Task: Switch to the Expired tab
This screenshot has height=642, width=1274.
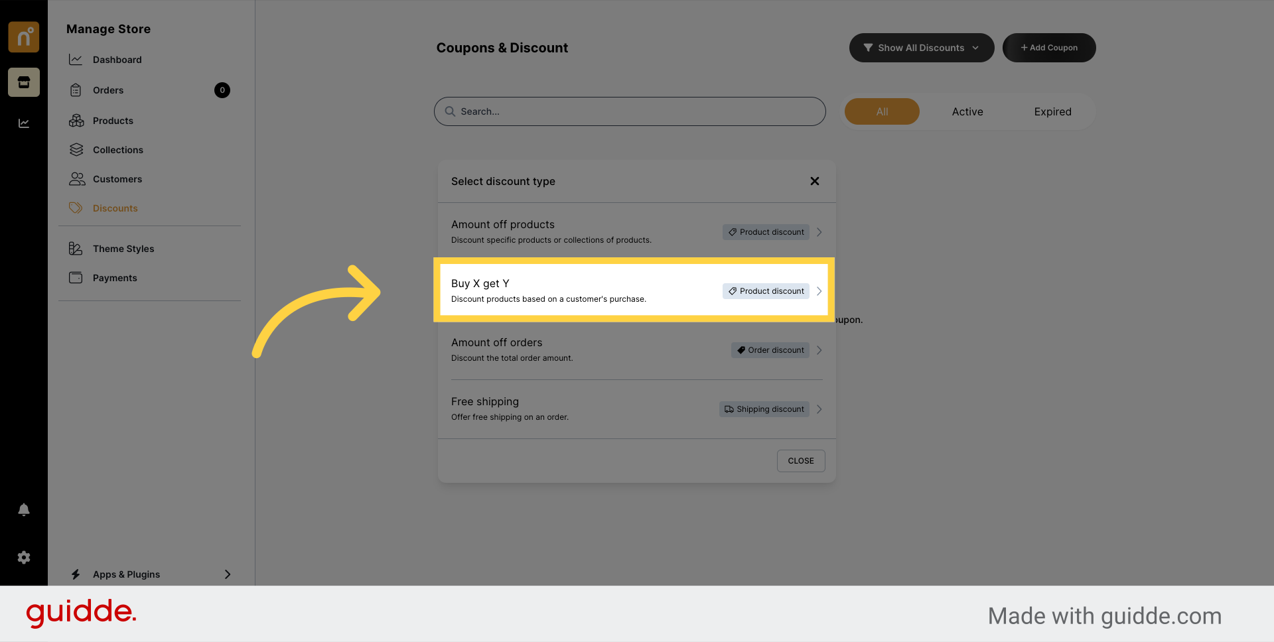Action: pos(1052,111)
